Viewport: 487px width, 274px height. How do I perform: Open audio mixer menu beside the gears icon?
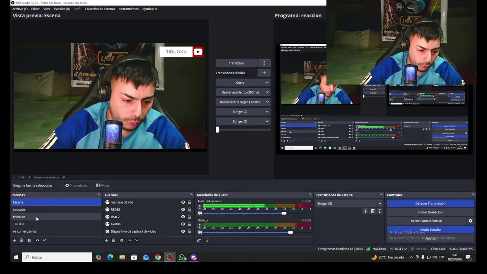(x=207, y=240)
